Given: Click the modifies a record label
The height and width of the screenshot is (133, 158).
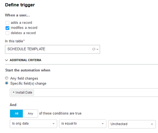Looking at the screenshot, I should click(x=24, y=28).
